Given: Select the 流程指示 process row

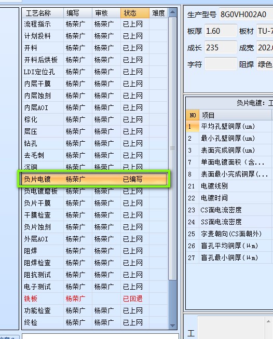Looking at the screenshot, I should 94,24.
